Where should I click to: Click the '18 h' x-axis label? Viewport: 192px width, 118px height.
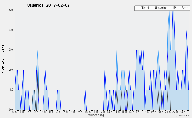pyautogui.click(x=146, y=112)
